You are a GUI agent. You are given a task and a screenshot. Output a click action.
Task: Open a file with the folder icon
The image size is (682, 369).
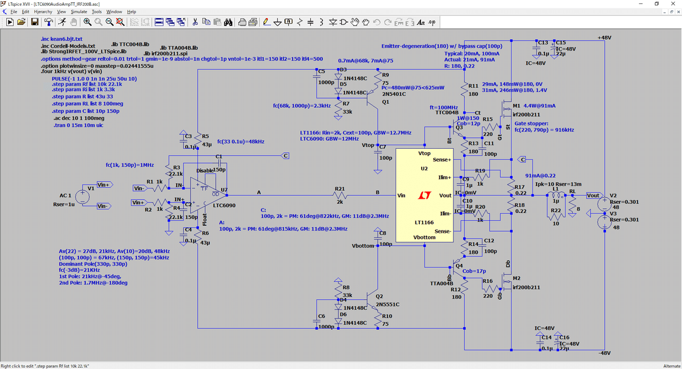coord(22,22)
